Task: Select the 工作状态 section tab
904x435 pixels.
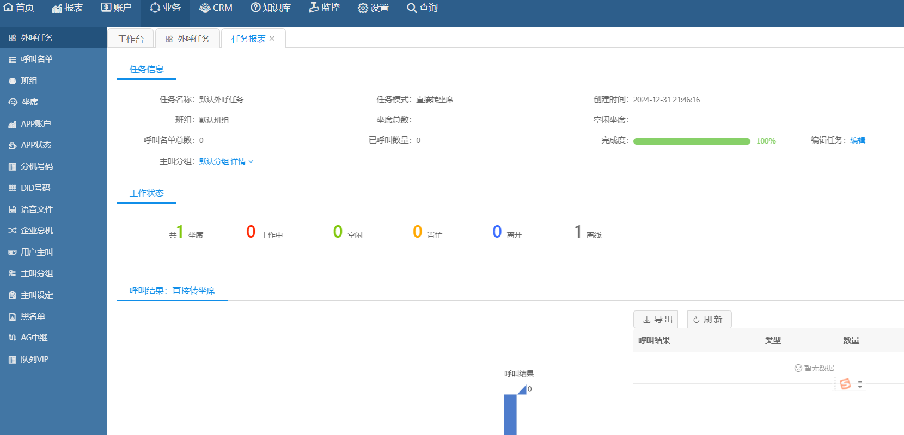Action: [x=146, y=193]
